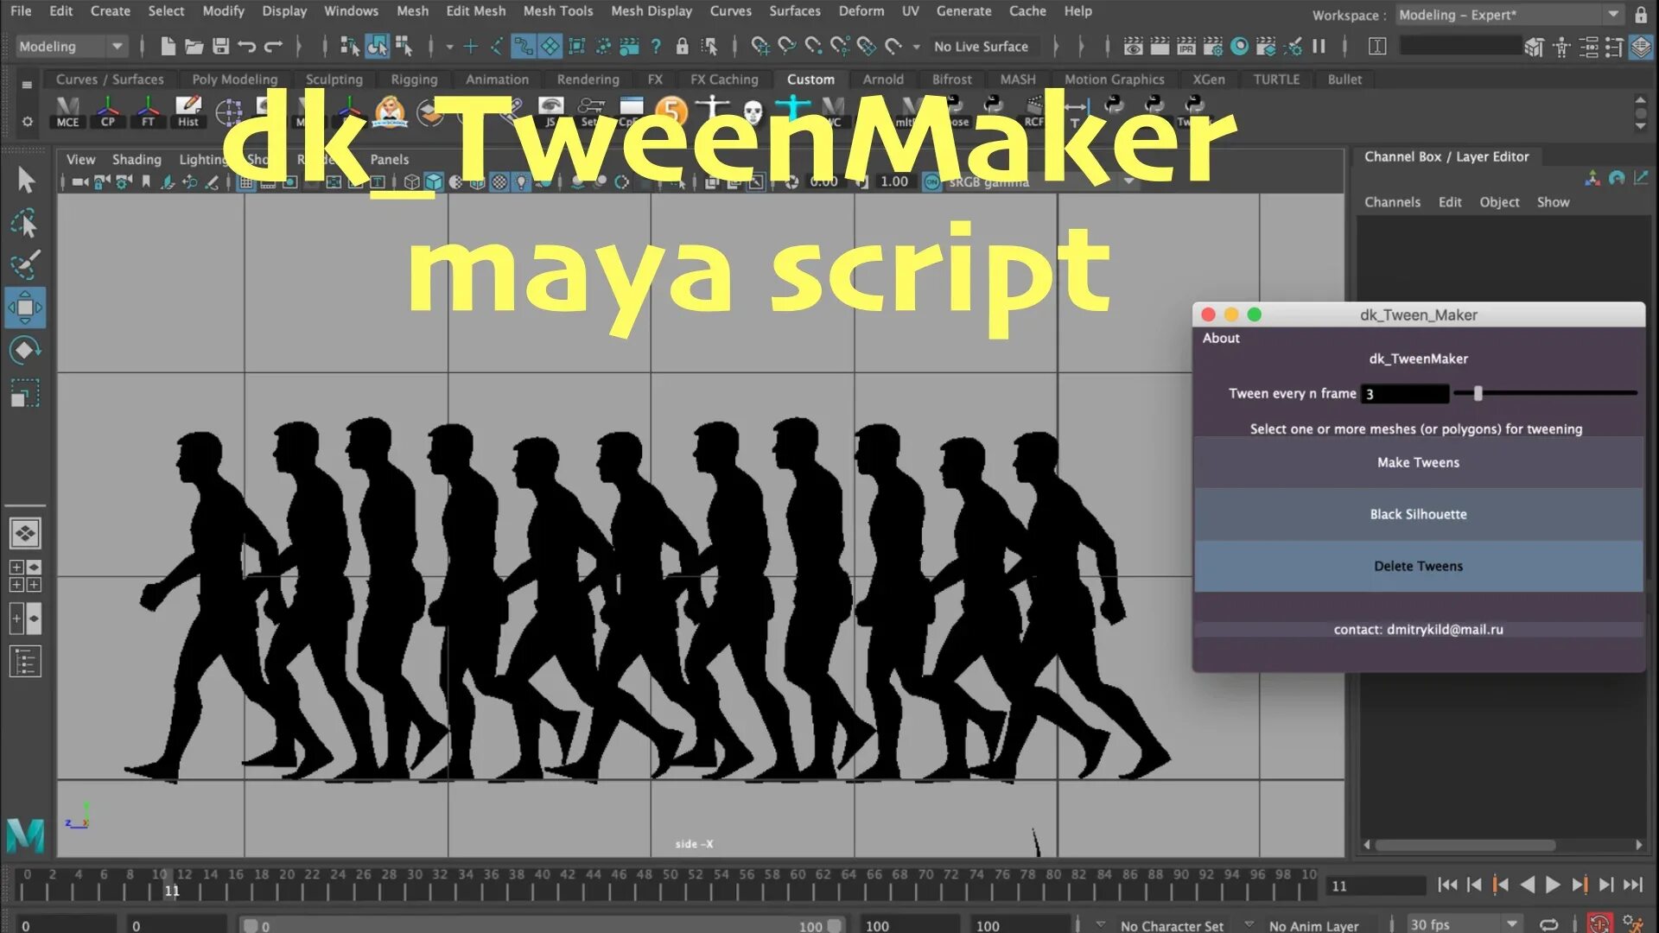Screen dimensions: 1659x933
Task: Pause viewport rendering with the pause icon
Action: point(1319,47)
